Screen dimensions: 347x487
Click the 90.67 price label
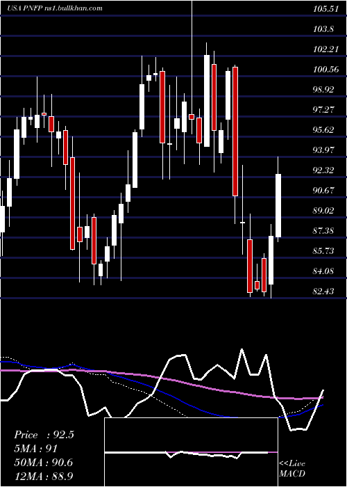click(x=323, y=191)
